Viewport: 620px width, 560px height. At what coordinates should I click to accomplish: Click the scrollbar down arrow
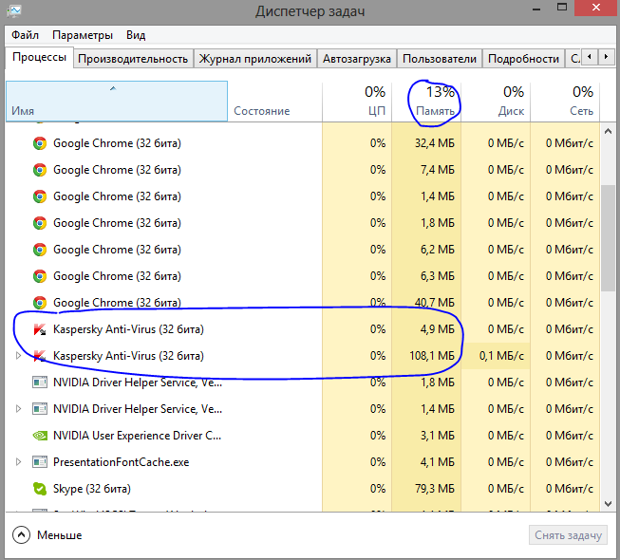pos(609,503)
